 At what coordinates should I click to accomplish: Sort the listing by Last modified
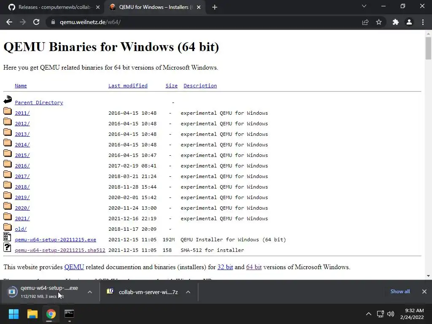pos(128,86)
